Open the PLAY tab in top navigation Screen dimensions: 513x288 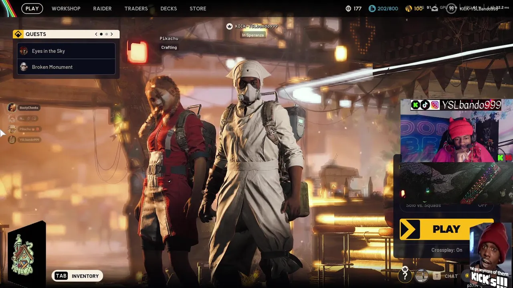(32, 8)
